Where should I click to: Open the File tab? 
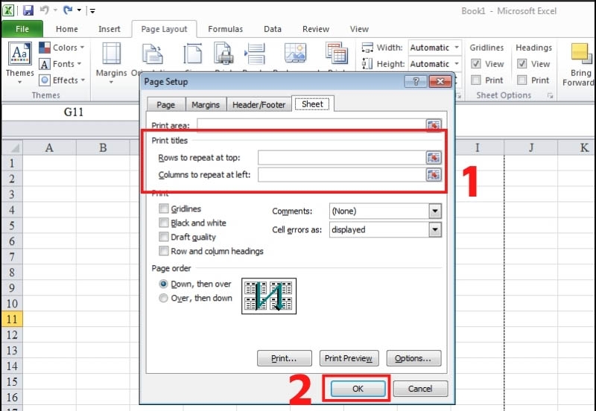pos(22,29)
